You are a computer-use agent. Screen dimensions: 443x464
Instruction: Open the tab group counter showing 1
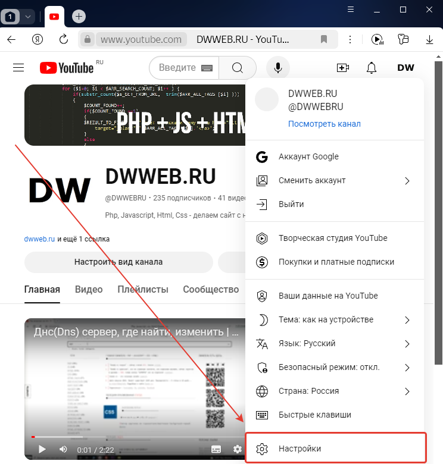pyautogui.click(x=10, y=17)
